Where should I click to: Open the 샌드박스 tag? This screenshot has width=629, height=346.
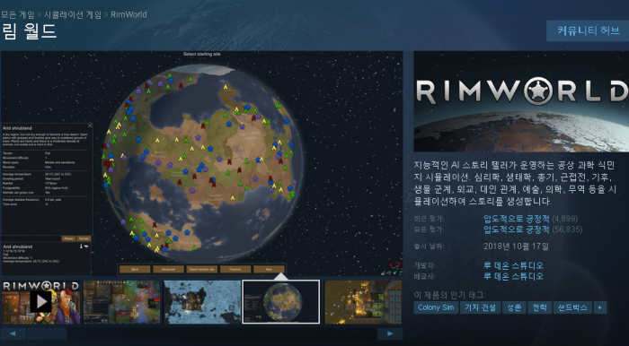tap(572, 307)
